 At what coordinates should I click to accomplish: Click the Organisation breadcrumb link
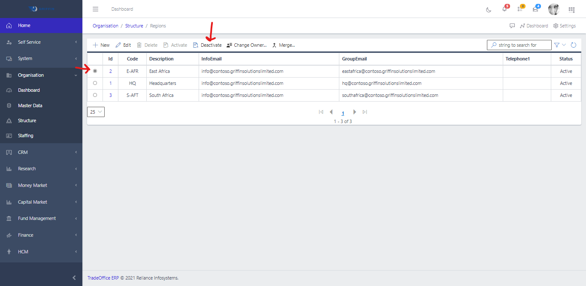point(106,26)
